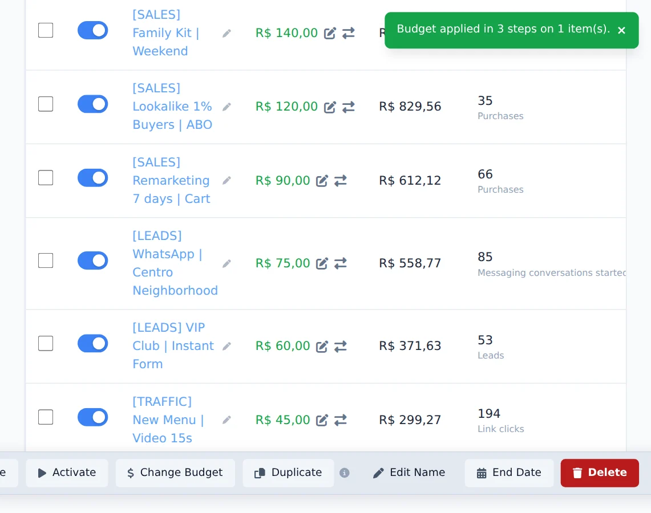Open Change Budget action
Viewport: 651px width, 513px height.
[175, 473]
